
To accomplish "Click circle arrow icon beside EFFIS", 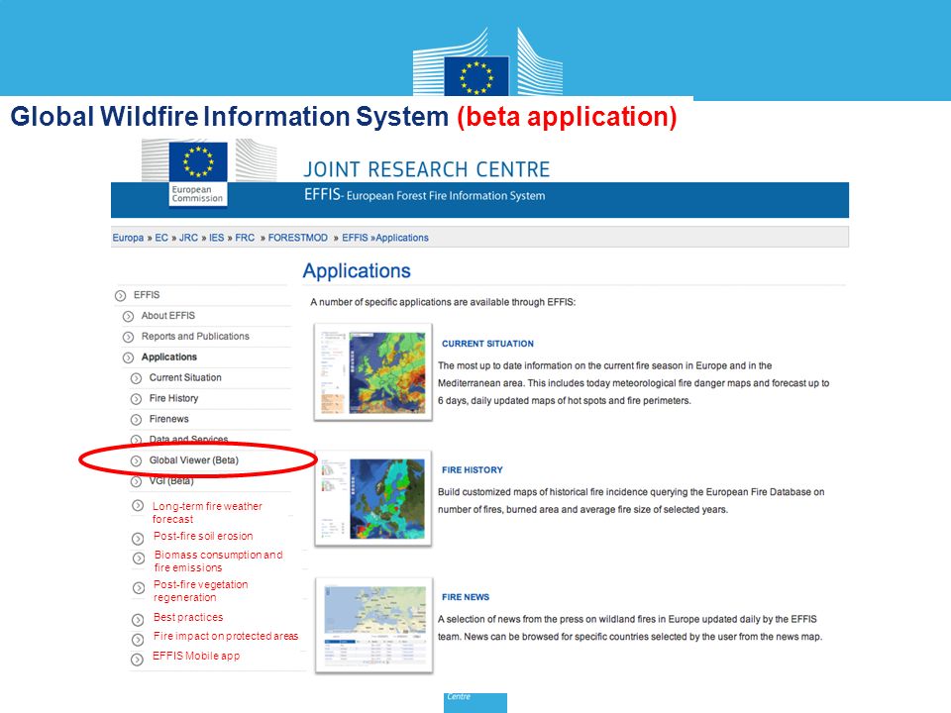I will tap(120, 296).
